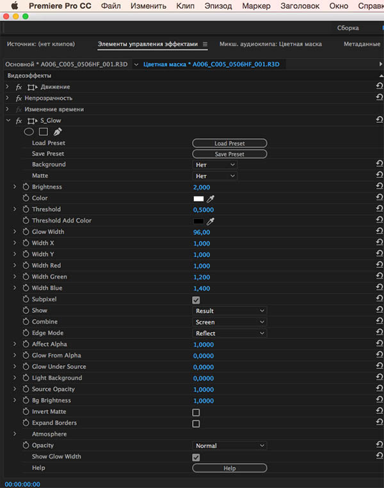Reset the S_Glow effect

(380, 120)
